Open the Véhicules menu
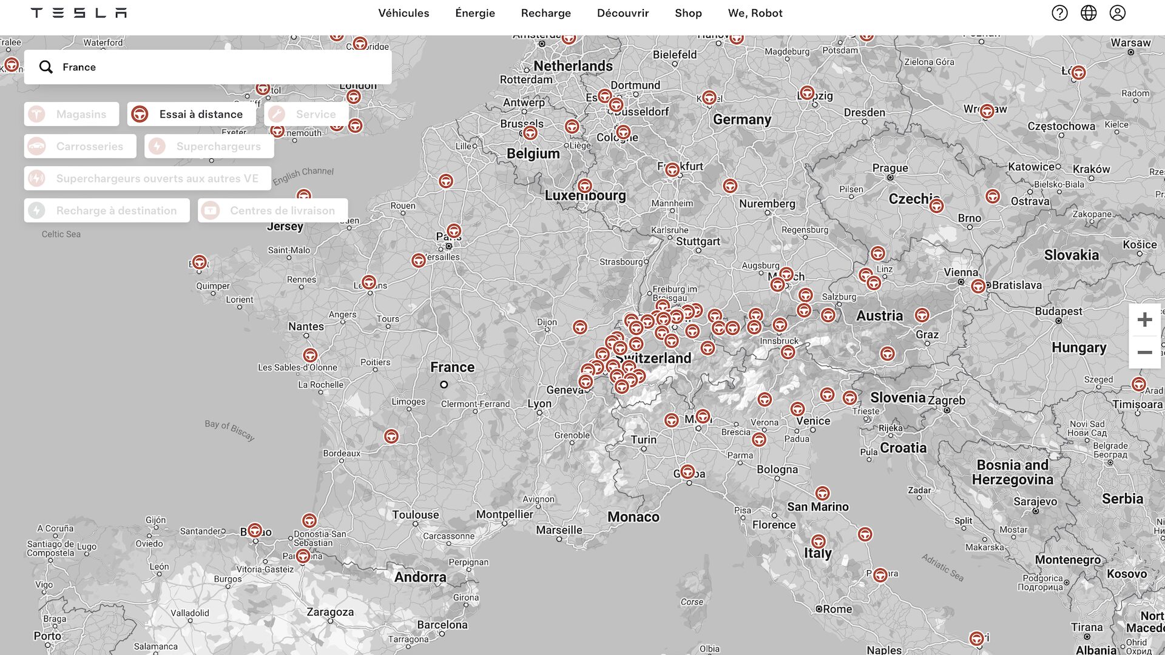1165x655 pixels. coord(404,13)
